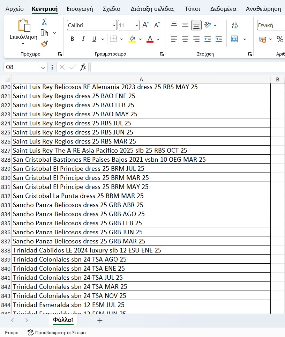Open font color dropdown arrow

point(158,39)
